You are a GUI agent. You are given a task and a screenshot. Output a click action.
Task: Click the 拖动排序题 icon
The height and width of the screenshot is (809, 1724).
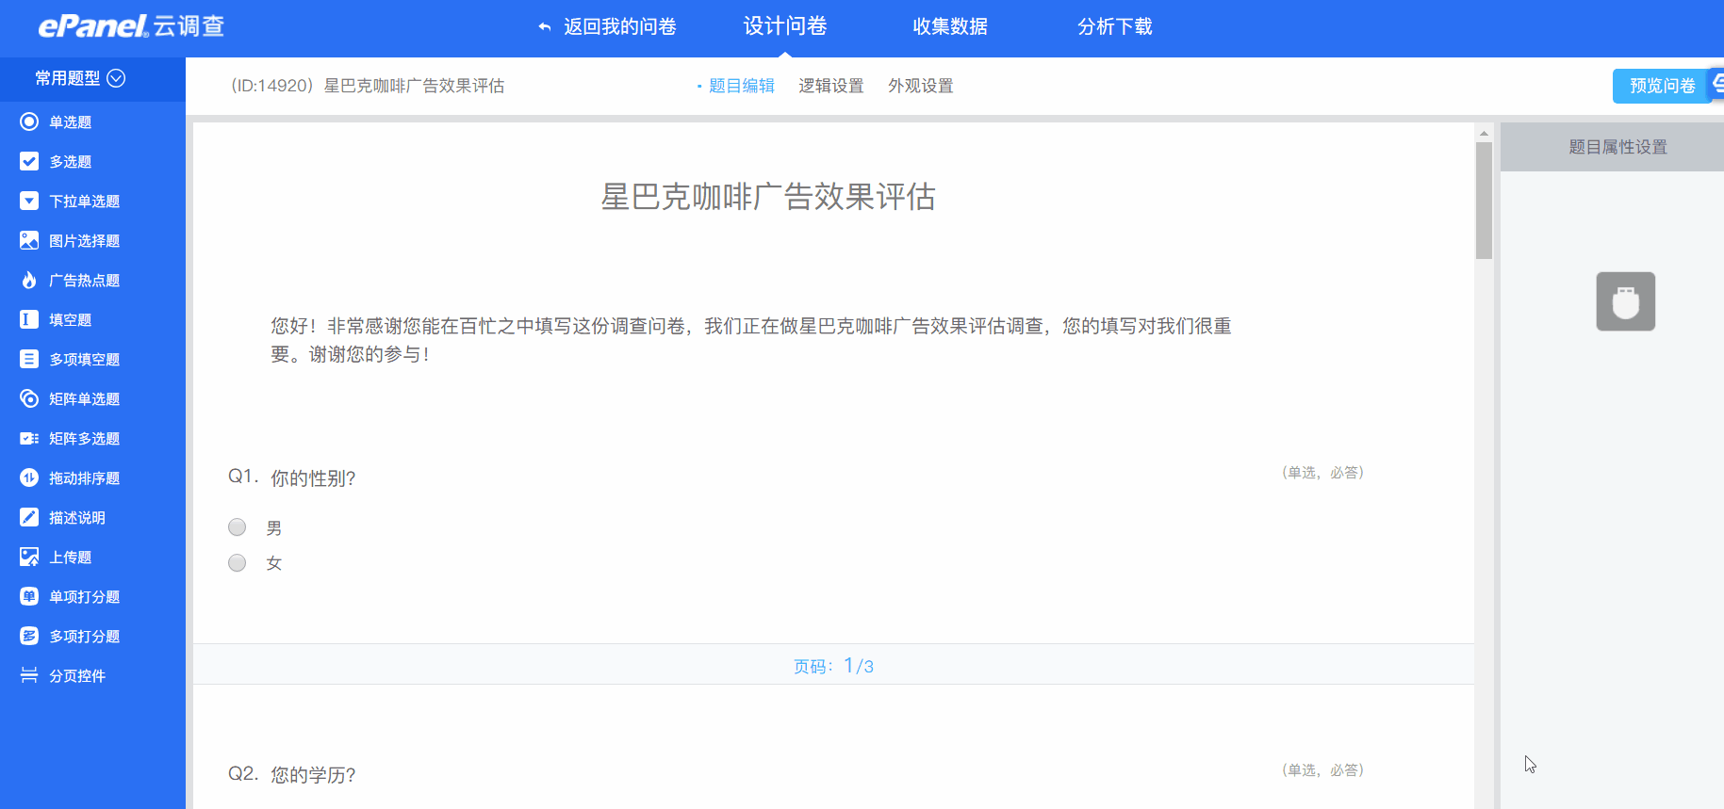[x=29, y=477]
